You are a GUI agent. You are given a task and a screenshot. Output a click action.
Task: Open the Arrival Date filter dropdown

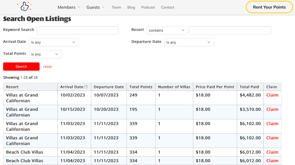(54, 42)
